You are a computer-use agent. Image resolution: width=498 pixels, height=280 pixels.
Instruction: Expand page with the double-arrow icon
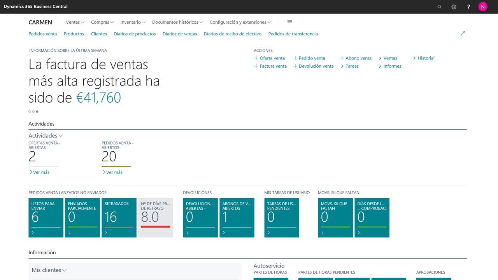tap(463, 33)
